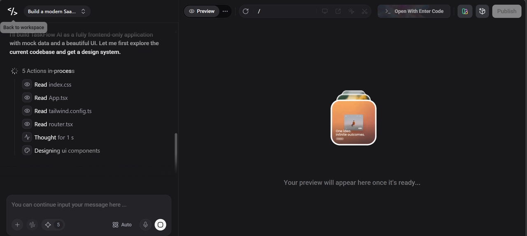Open the project name dropdown
The height and width of the screenshot is (236, 527).
coord(57,12)
